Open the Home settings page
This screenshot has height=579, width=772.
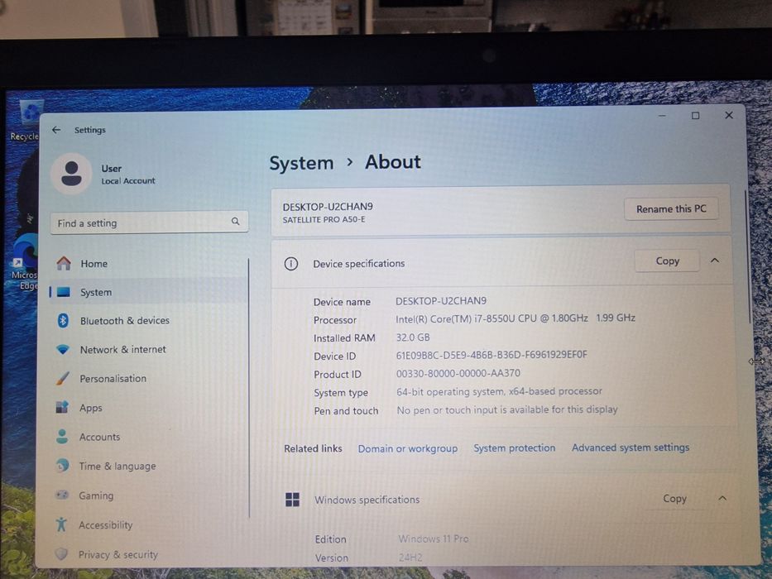point(148,263)
